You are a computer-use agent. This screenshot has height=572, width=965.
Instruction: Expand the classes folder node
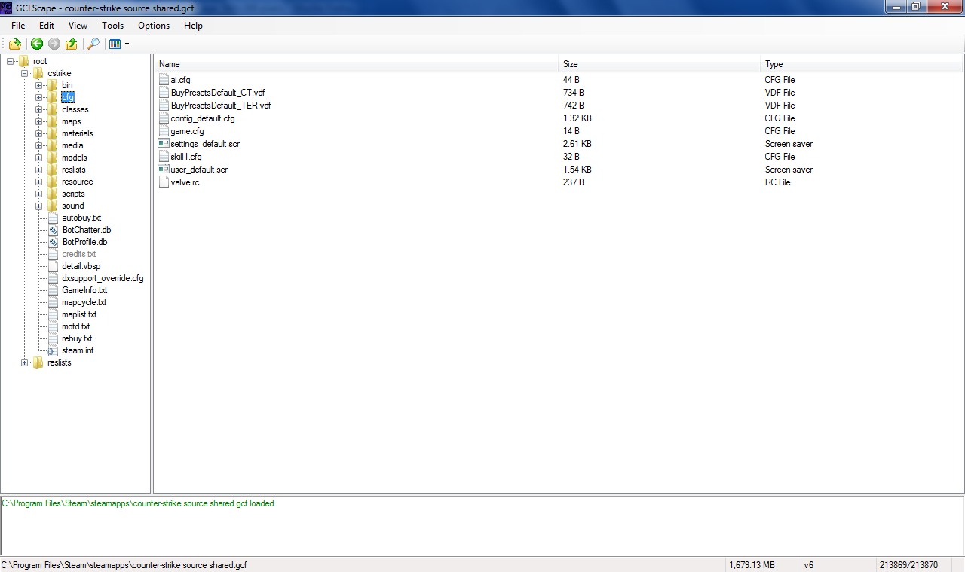click(38, 109)
